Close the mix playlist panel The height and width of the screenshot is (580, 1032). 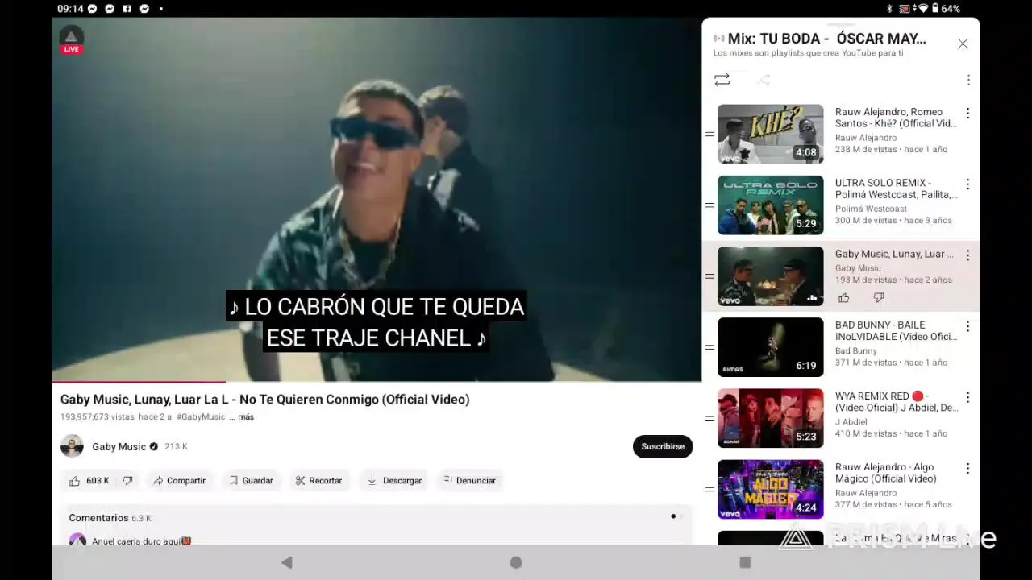(963, 43)
